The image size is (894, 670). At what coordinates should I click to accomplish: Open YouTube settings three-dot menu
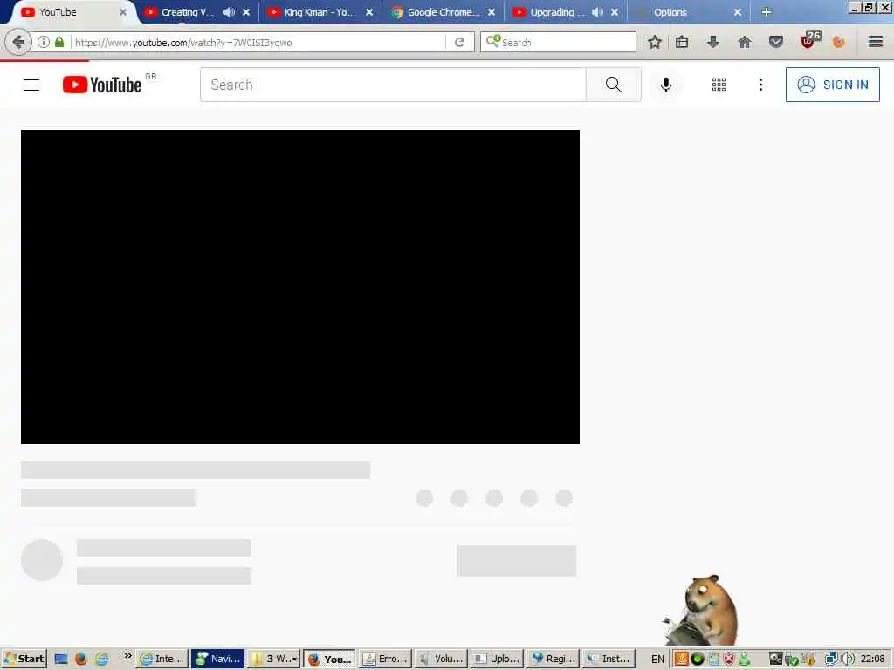760,85
